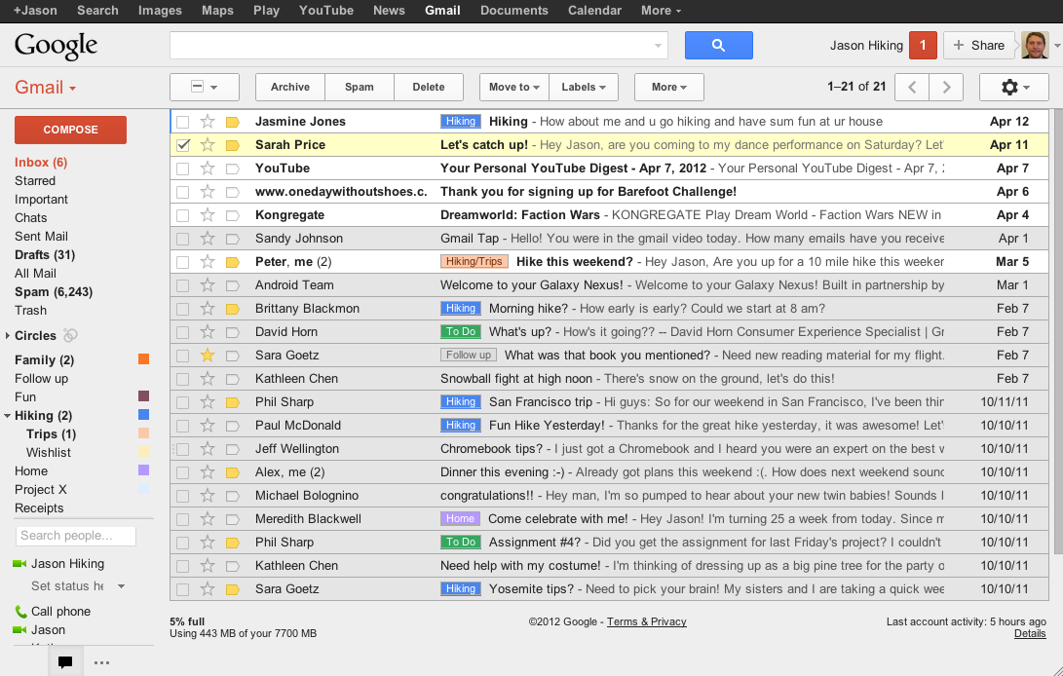Click the main Gmail search box
1063x676 pixels.
tap(418, 46)
